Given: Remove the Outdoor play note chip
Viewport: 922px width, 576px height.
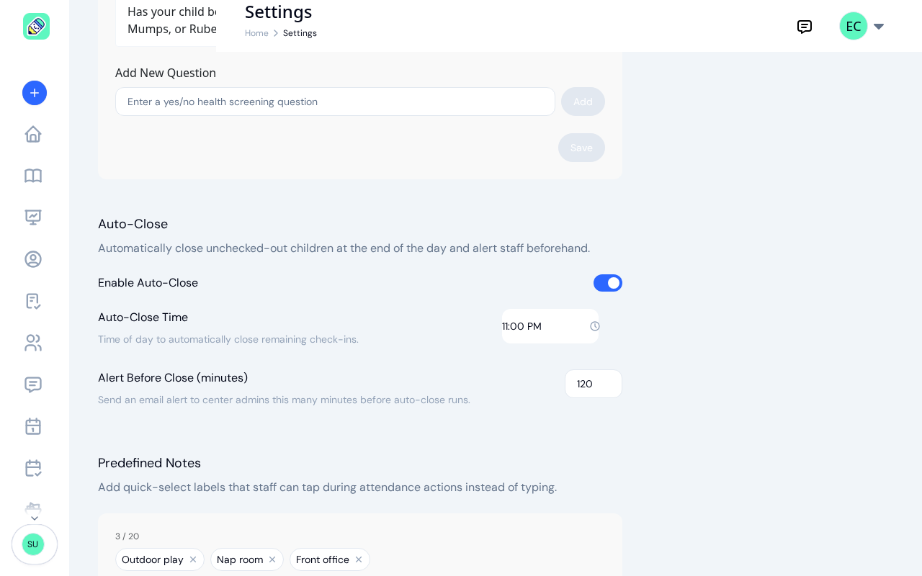Looking at the screenshot, I should pos(193,559).
